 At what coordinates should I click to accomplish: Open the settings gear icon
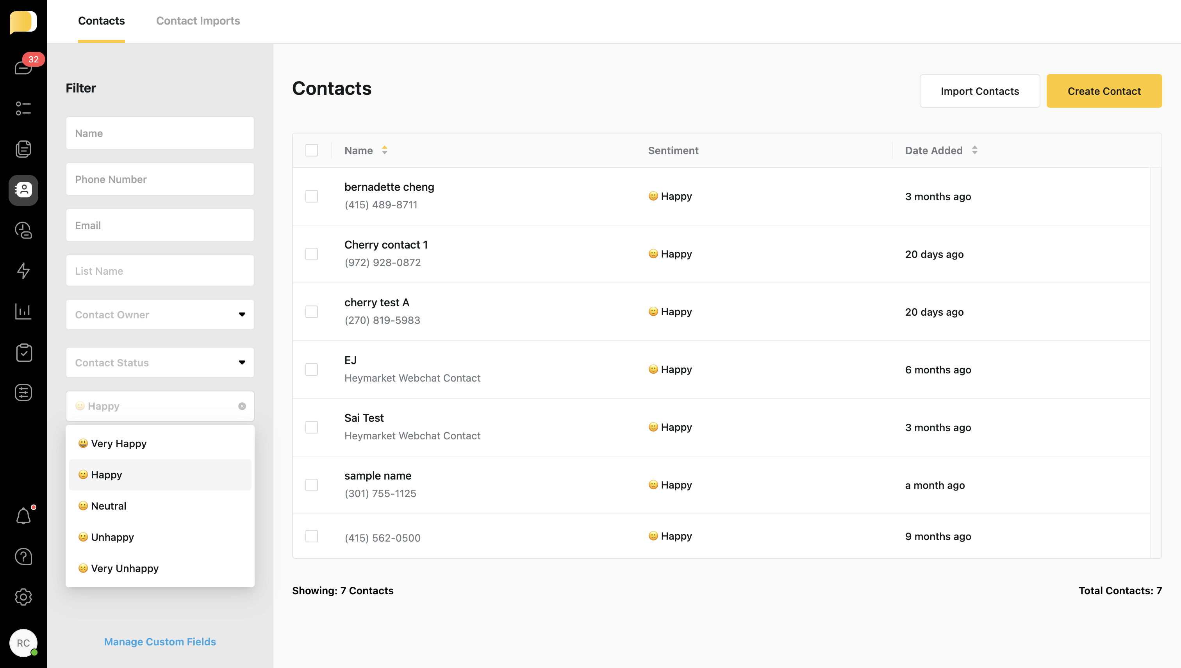(23, 597)
